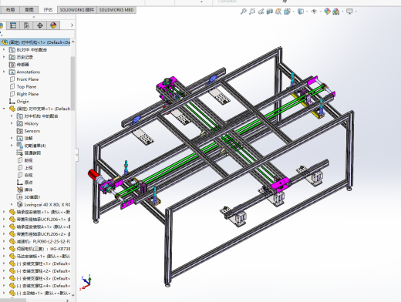Image resolution: width=401 pixels, height=302 pixels.
Task: Open the DimXpertManager crosshair tab icon
Action: [x=40, y=25]
